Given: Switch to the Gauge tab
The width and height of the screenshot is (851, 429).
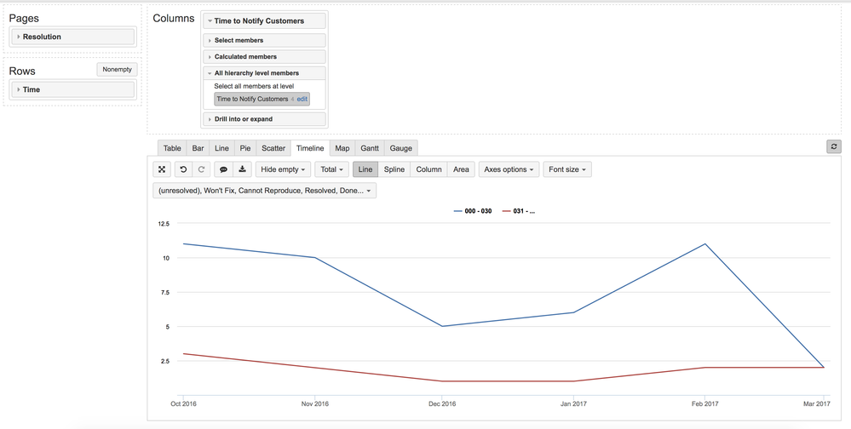Looking at the screenshot, I should tap(401, 148).
